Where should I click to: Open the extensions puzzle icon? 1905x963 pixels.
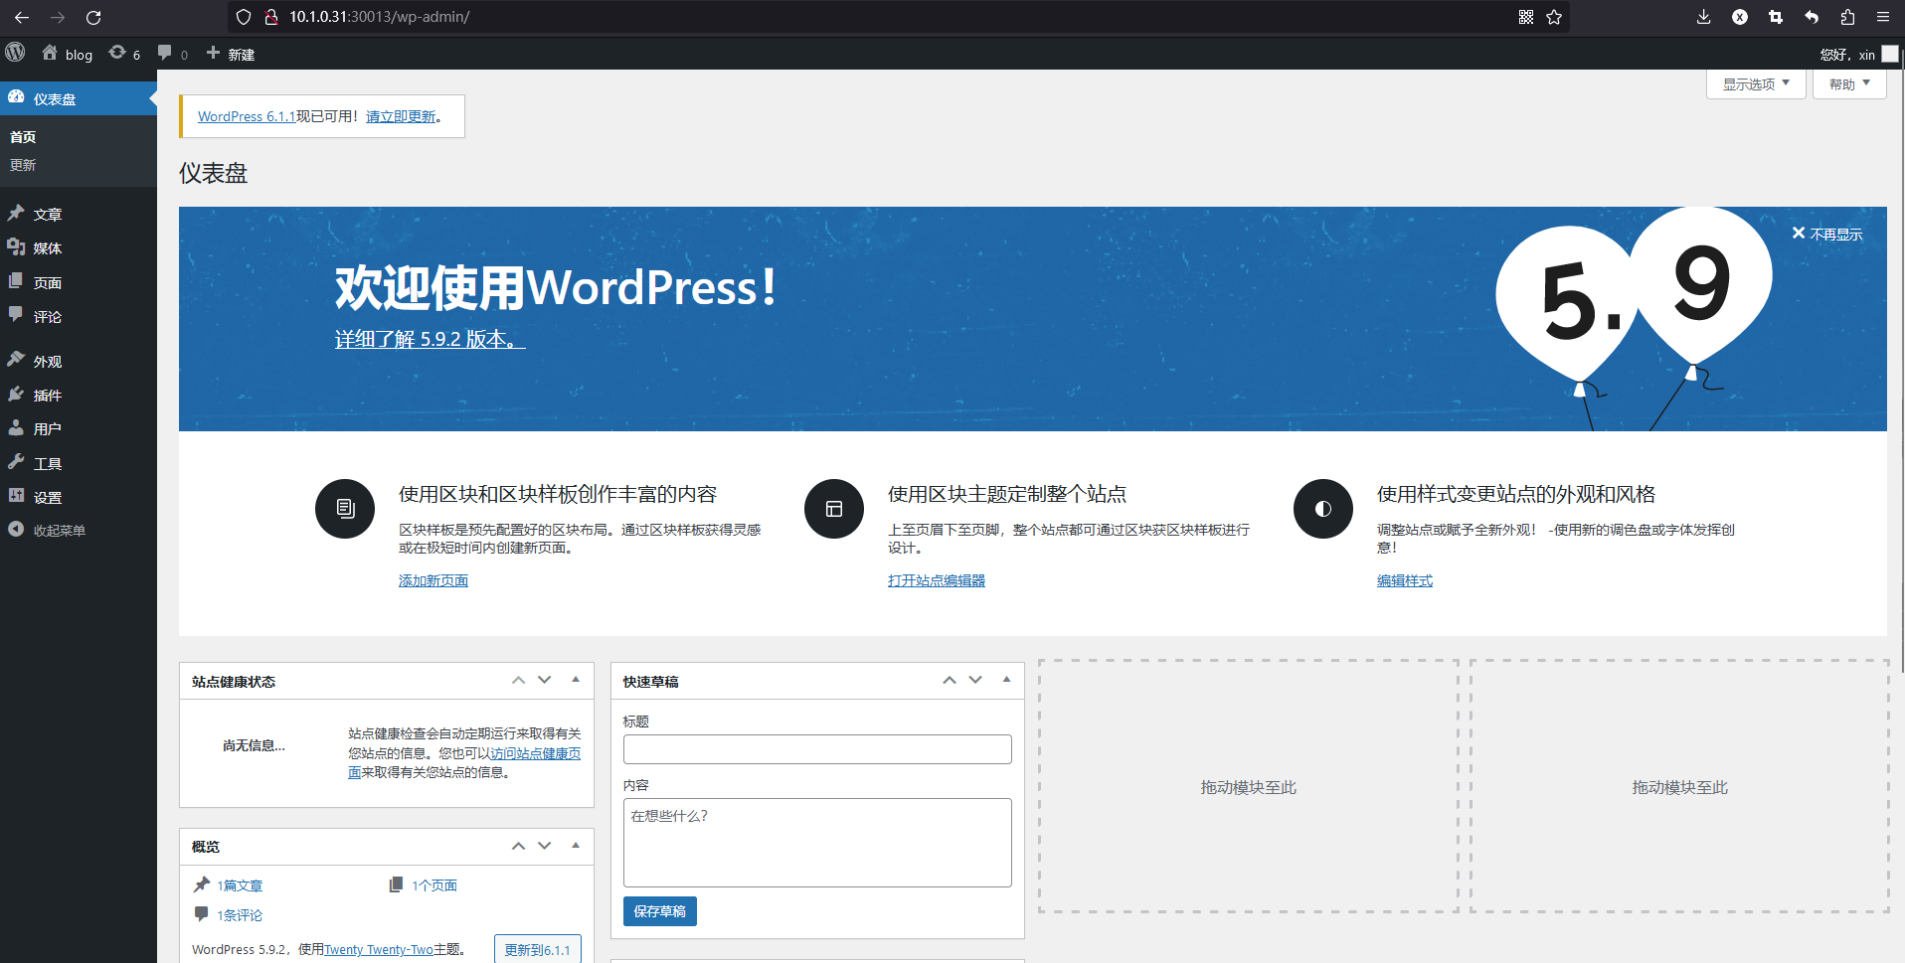click(x=1847, y=17)
